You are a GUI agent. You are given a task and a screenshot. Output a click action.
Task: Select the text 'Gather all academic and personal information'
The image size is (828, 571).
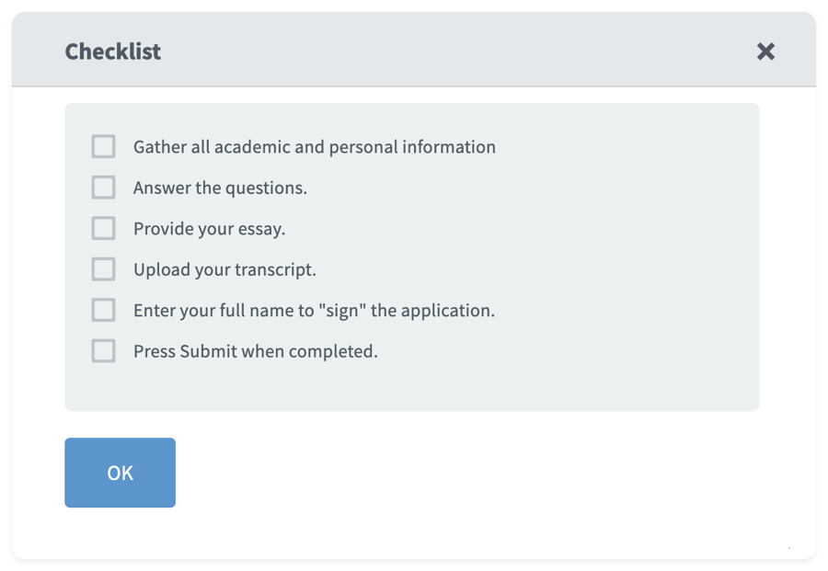tap(315, 146)
